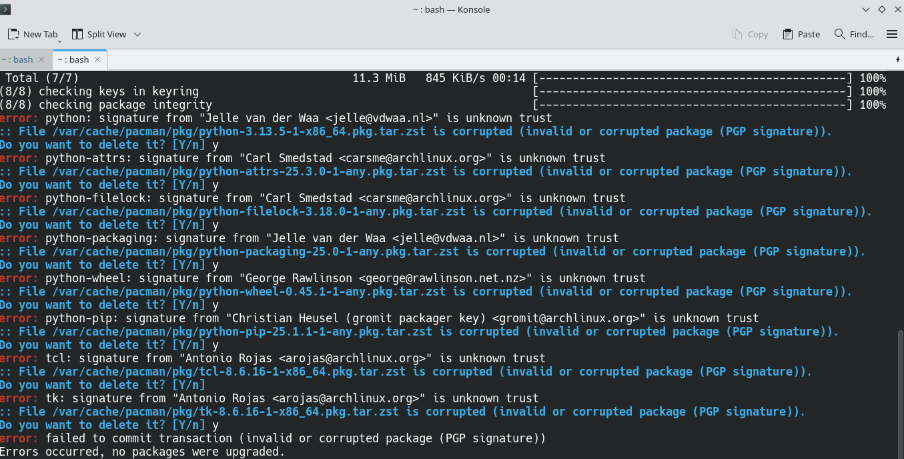Close the Konsole window
The image size is (904, 459).
tap(897, 9)
